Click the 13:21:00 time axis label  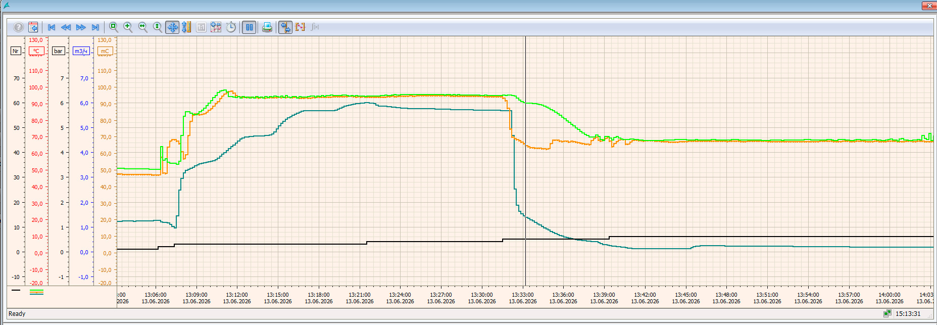360,295
